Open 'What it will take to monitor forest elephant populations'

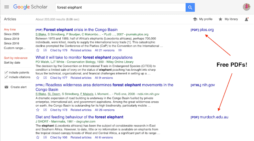(84, 58)
